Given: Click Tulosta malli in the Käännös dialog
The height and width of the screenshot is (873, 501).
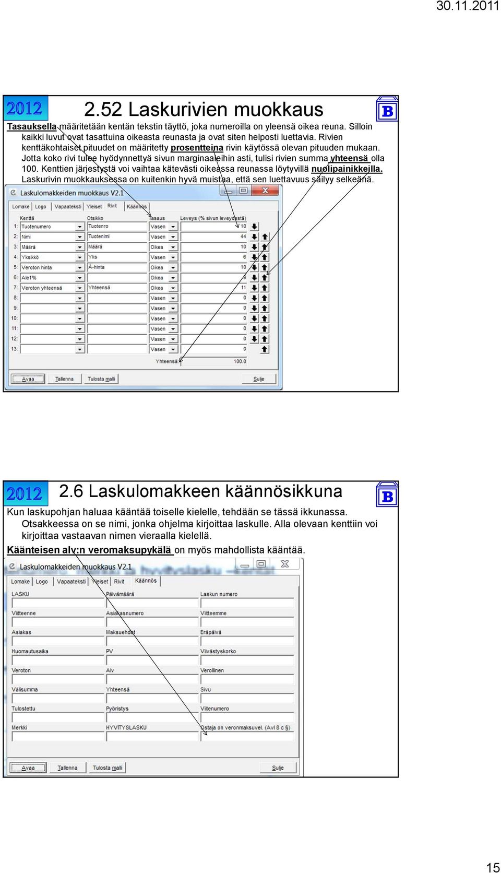Looking at the screenshot, I should pos(108,768).
